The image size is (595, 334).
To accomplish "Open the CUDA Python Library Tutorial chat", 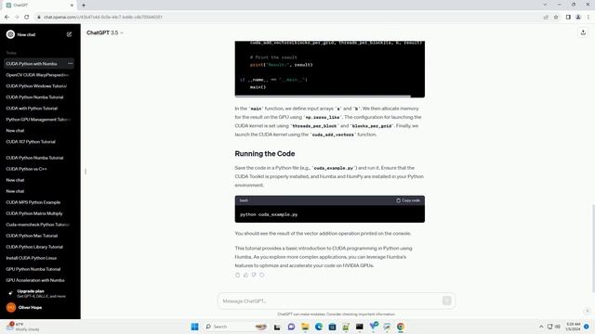I will [34, 247].
